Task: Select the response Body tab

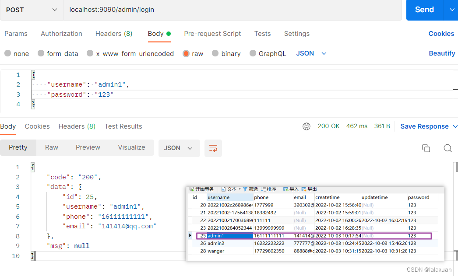Action: [x=8, y=126]
